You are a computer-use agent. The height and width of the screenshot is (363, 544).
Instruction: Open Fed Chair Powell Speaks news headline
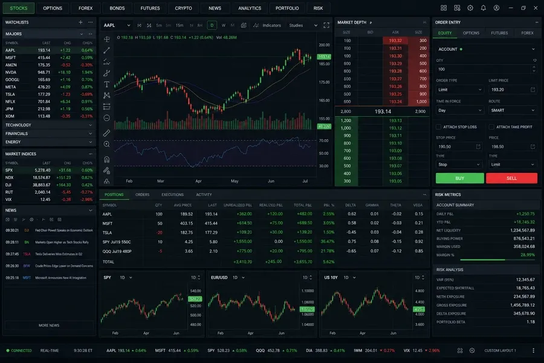(64, 231)
